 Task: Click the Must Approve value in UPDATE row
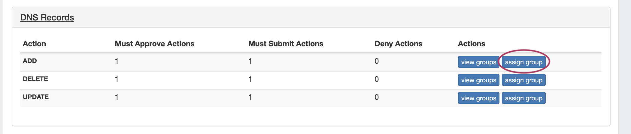tap(117, 97)
